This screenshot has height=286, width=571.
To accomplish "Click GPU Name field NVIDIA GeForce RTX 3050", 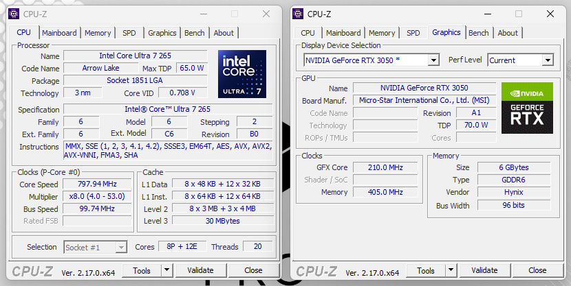I will click(x=424, y=88).
